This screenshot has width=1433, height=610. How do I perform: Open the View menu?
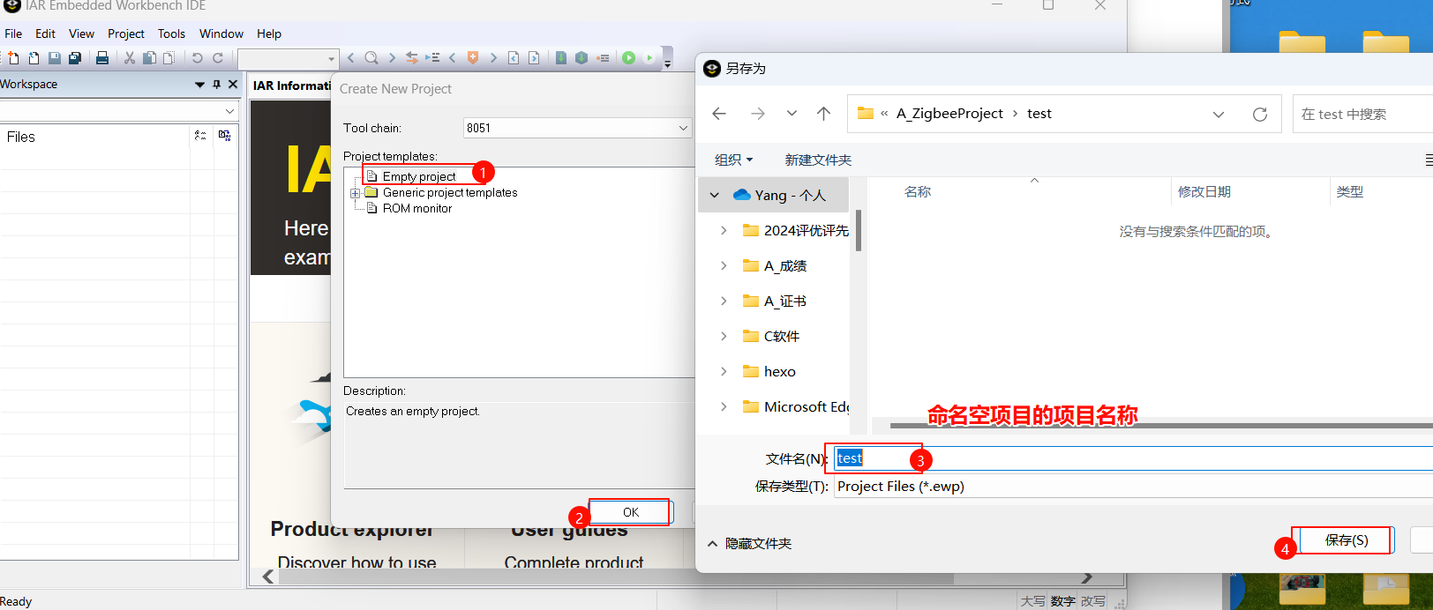81,33
